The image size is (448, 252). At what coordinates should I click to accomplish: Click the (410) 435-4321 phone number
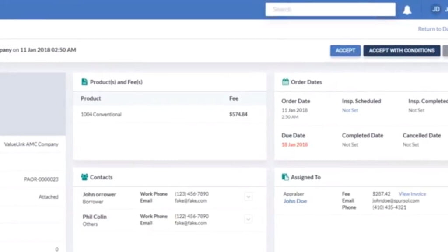pos(389,207)
